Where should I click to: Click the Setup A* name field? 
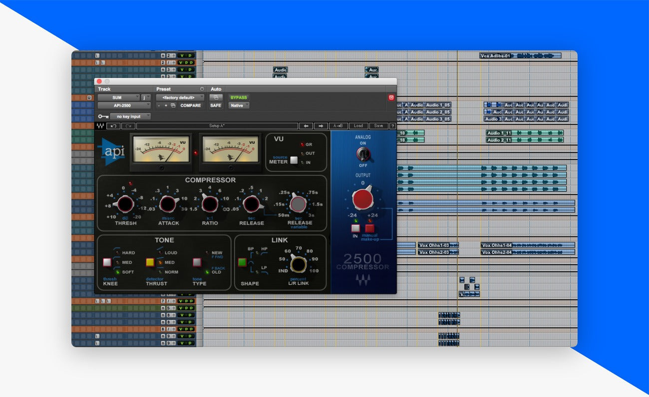217,126
